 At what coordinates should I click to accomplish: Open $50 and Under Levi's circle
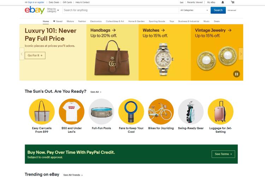pyautogui.click(x=72, y=112)
